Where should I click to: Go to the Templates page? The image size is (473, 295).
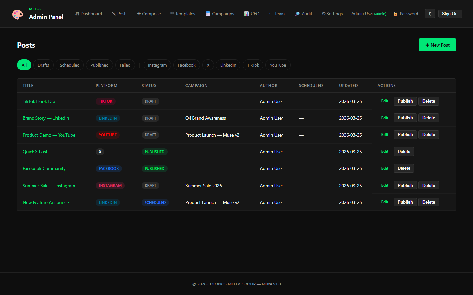coord(183,14)
